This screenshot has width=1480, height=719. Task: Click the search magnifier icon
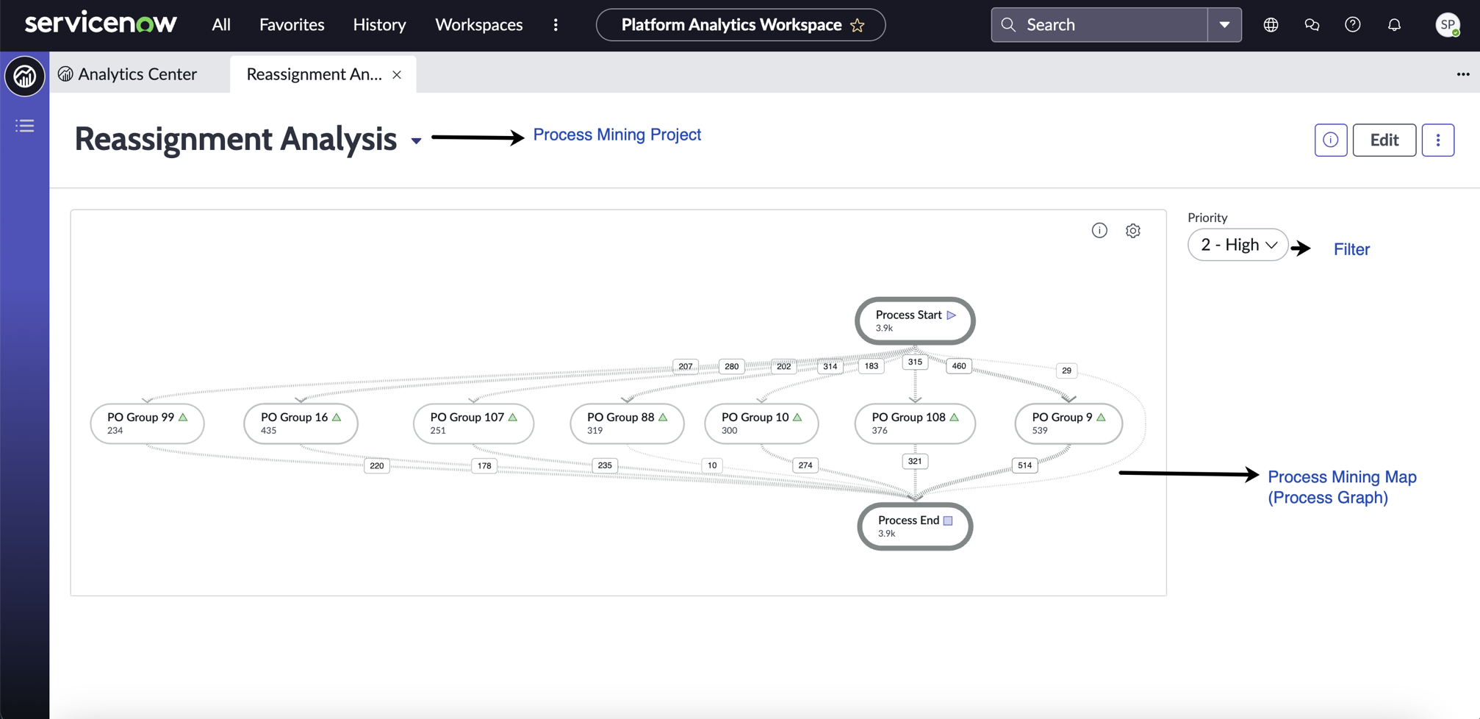[1008, 25]
